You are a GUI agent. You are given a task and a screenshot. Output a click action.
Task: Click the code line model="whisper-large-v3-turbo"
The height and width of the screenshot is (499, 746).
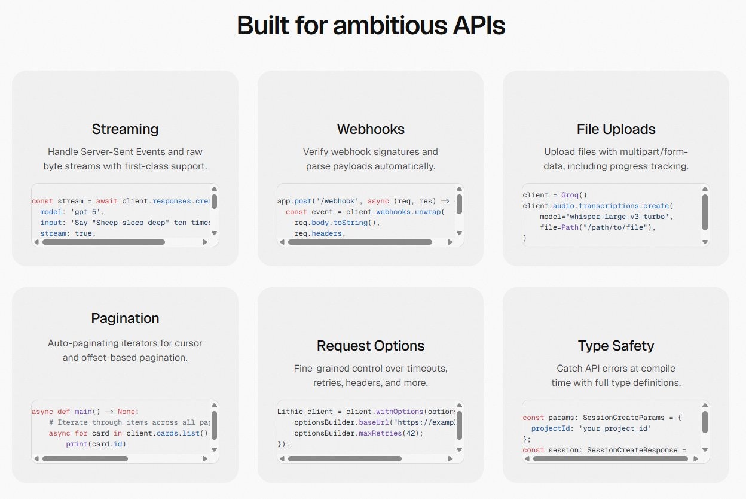[x=606, y=217]
